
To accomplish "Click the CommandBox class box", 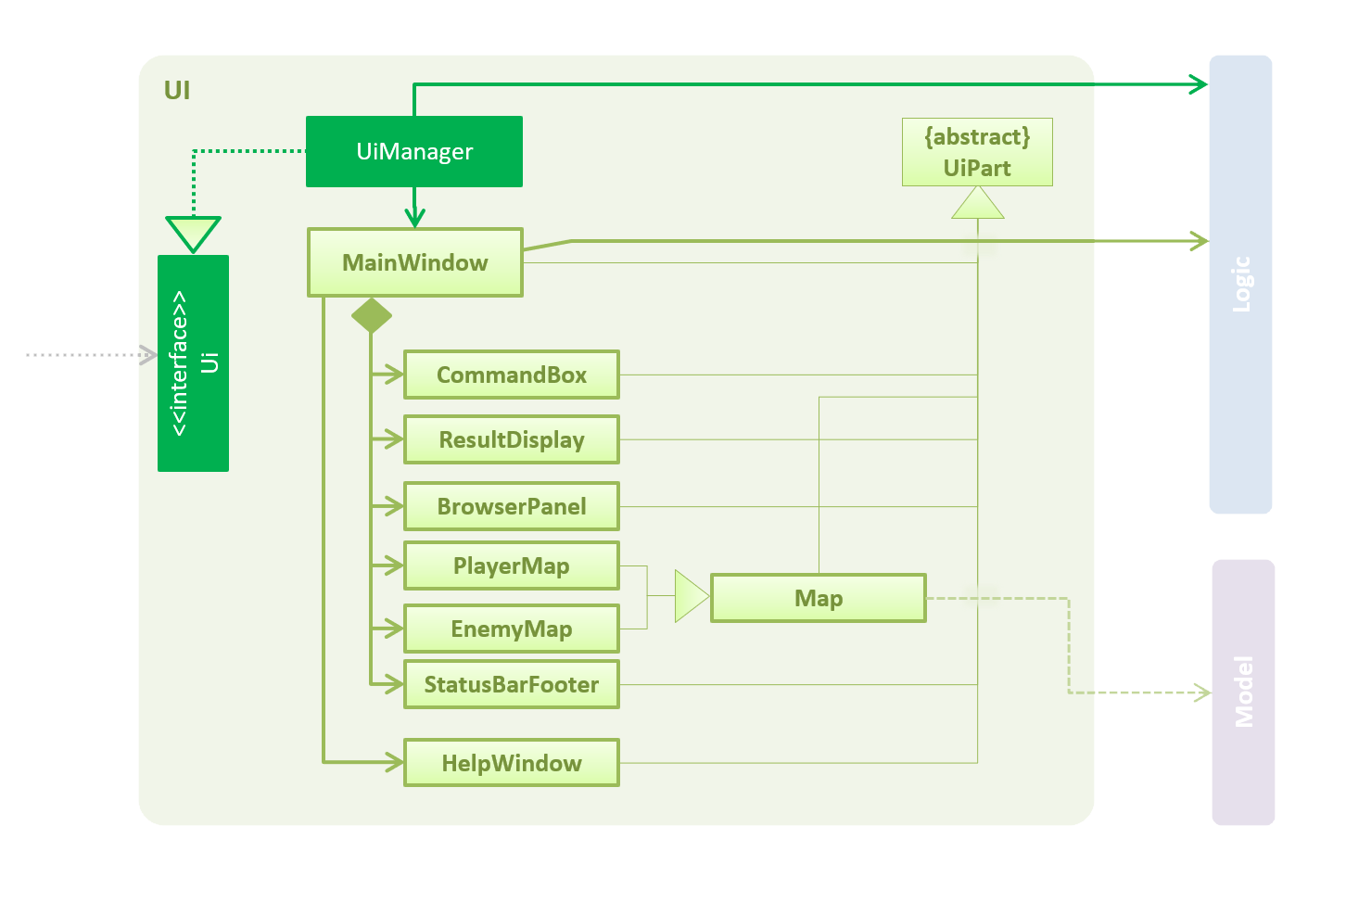I will pos(512,375).
